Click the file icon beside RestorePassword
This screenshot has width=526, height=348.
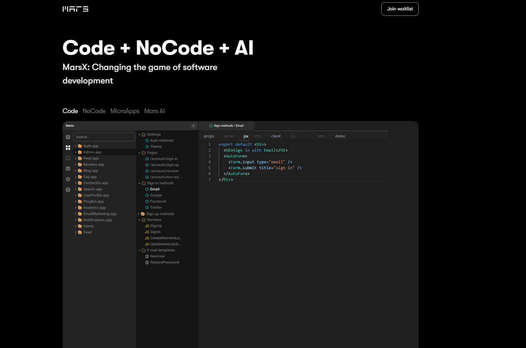(147, 263)
